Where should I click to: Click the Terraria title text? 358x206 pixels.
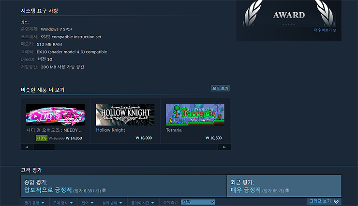(x=174, y=130)
